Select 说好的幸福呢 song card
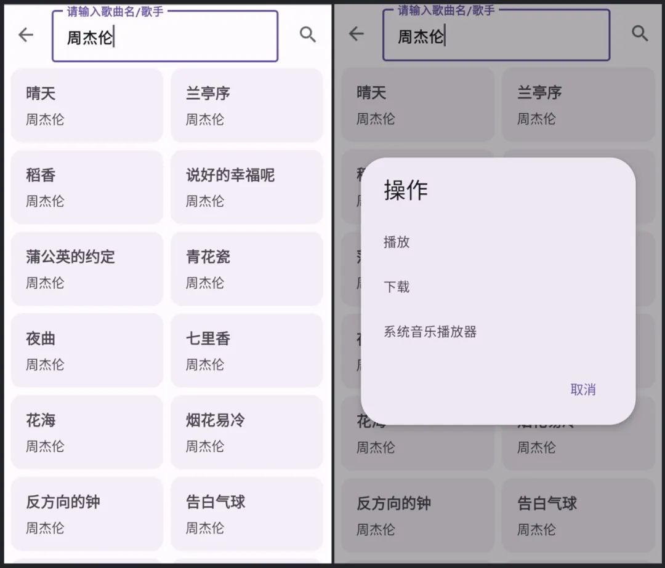665x568 pixels. 247,187
